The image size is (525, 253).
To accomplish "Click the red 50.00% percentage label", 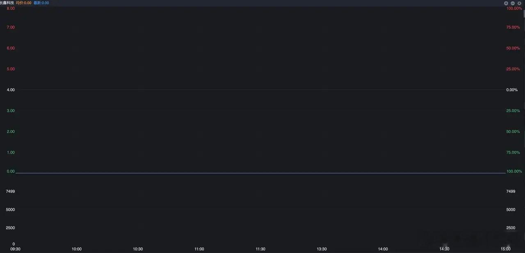I will (513, 48).
